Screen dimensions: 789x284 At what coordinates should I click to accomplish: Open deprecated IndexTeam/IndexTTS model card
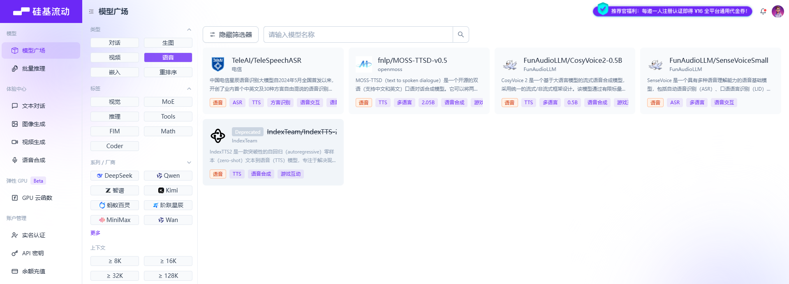(x=273, y=152)
